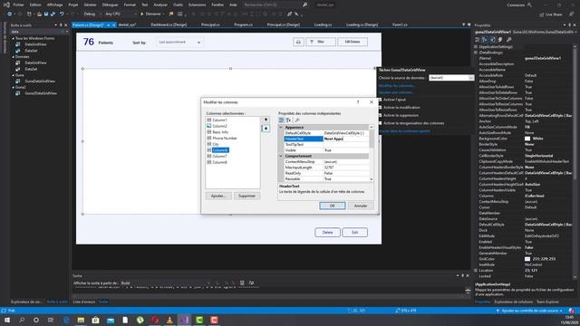The height and width of the screenshot is (326, 580).
Task: Collapse Apparence category in column properties
Action: [x=281, y=127]
